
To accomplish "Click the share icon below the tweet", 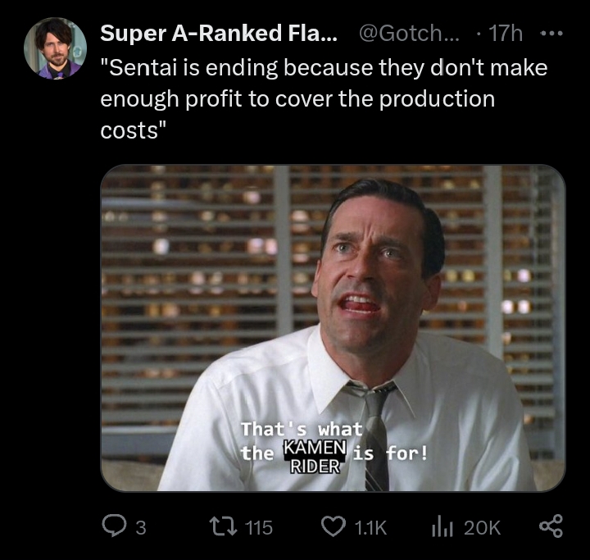I will tap(552, 527).
